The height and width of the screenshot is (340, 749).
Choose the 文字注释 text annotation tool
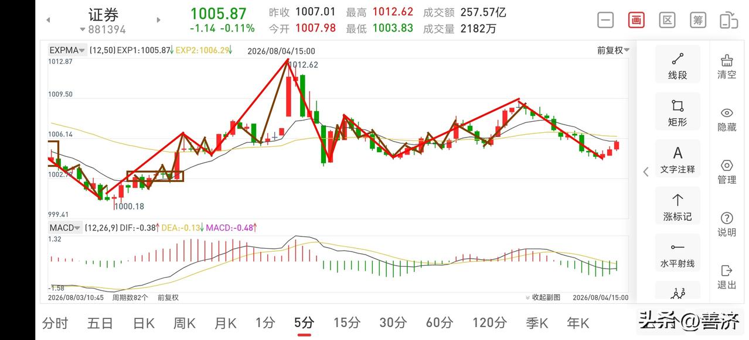(677, 160)
